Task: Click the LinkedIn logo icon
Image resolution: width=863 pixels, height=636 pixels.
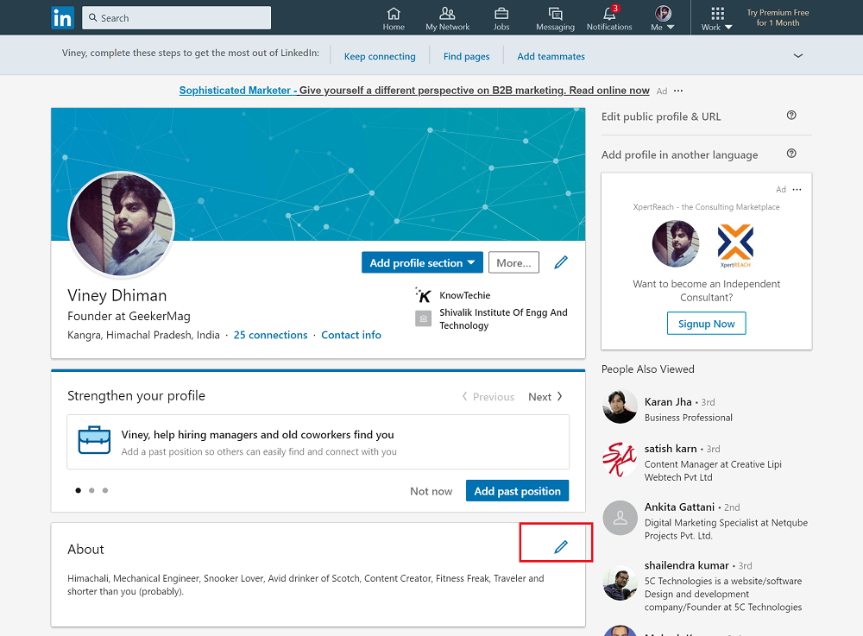Action: (62, 17)
